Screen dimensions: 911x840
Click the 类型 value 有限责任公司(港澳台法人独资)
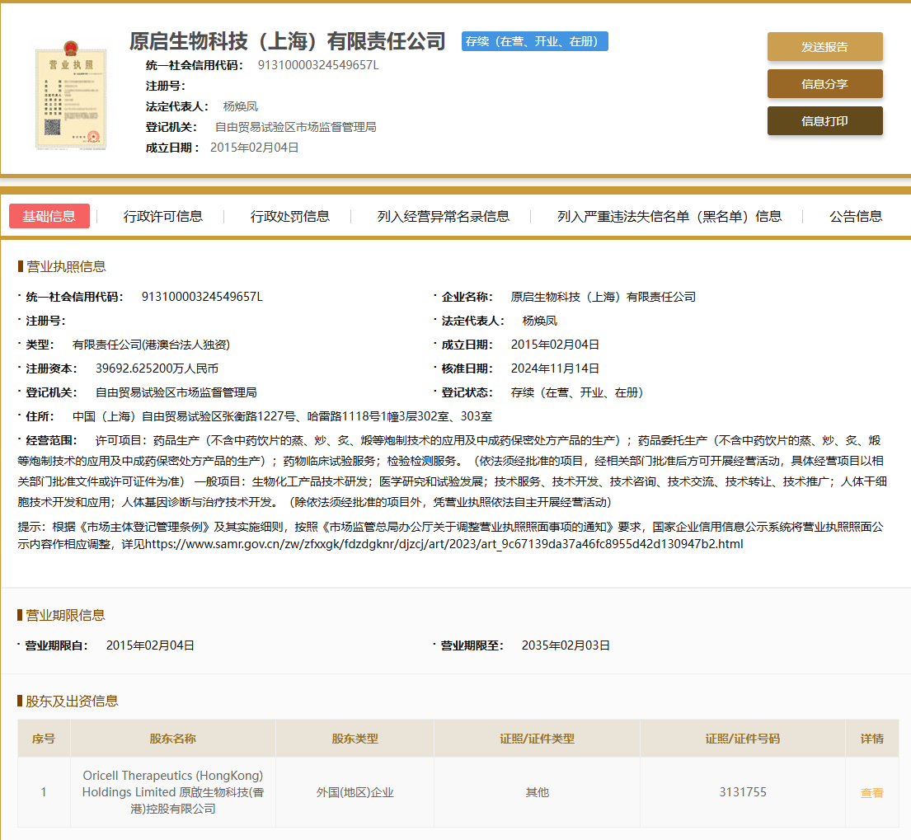pyautogui.click(x=151, y=345)
